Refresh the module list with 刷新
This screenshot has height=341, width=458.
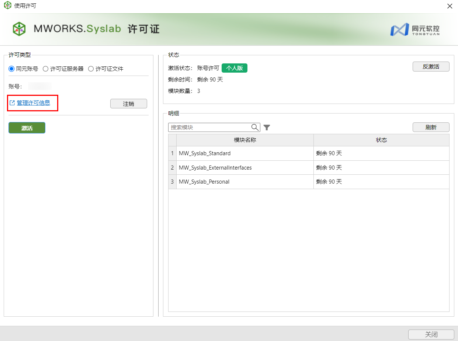point(431,127)
